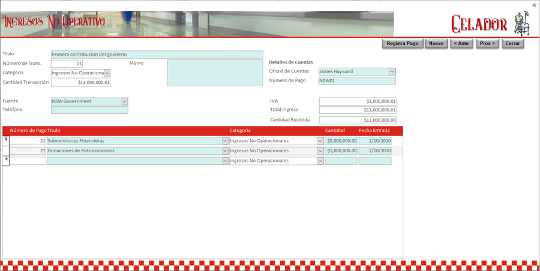Image resolution: width=540 pixels, height=271 pixels.
Task: Click the empty Fecha Entrada cell in new row
Action: [x=375, y=161]
